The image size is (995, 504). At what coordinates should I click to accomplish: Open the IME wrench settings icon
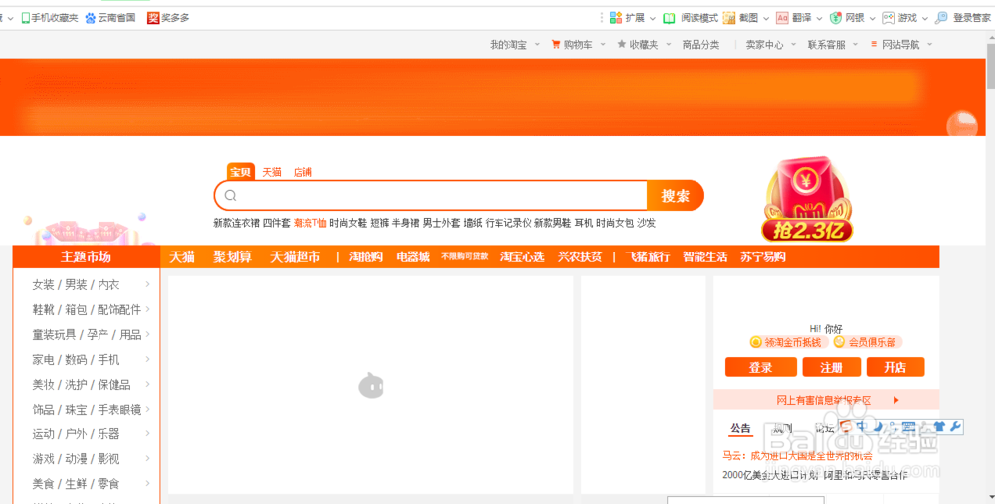pos(955,427)
